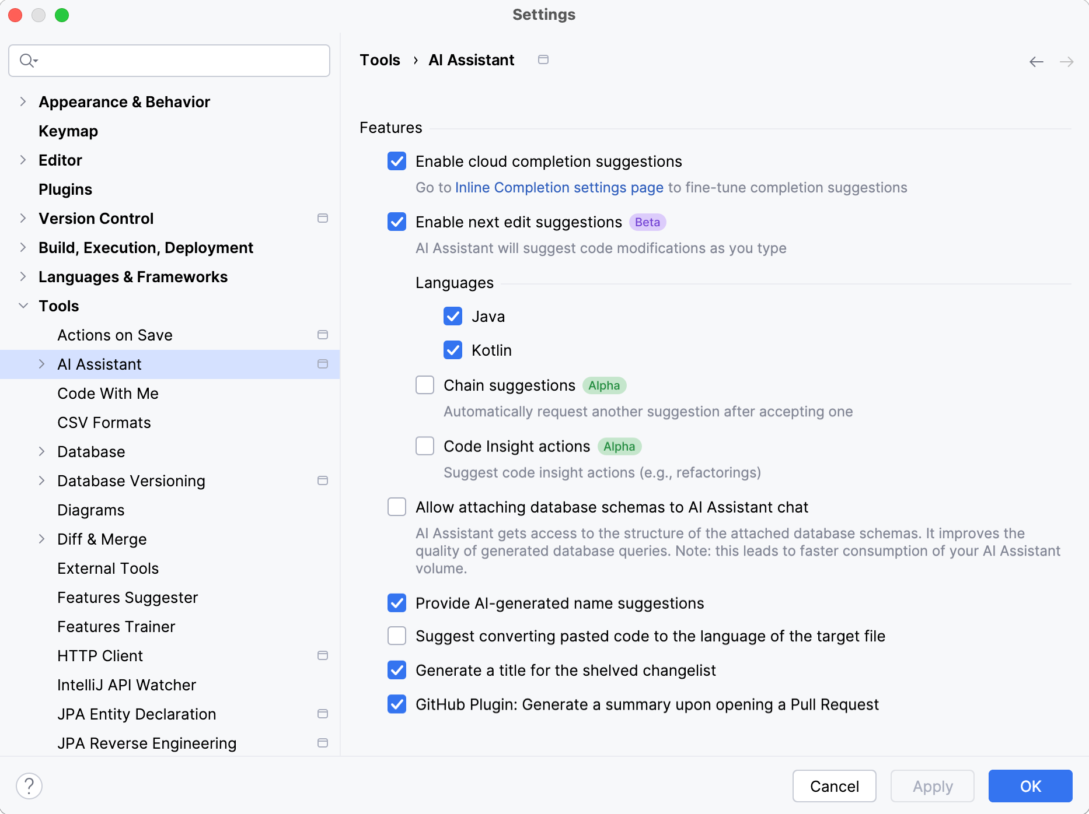This screenshot has width=1089, height=814.
Task: Select Features Trainer entry
Action: tap(116, 627)
